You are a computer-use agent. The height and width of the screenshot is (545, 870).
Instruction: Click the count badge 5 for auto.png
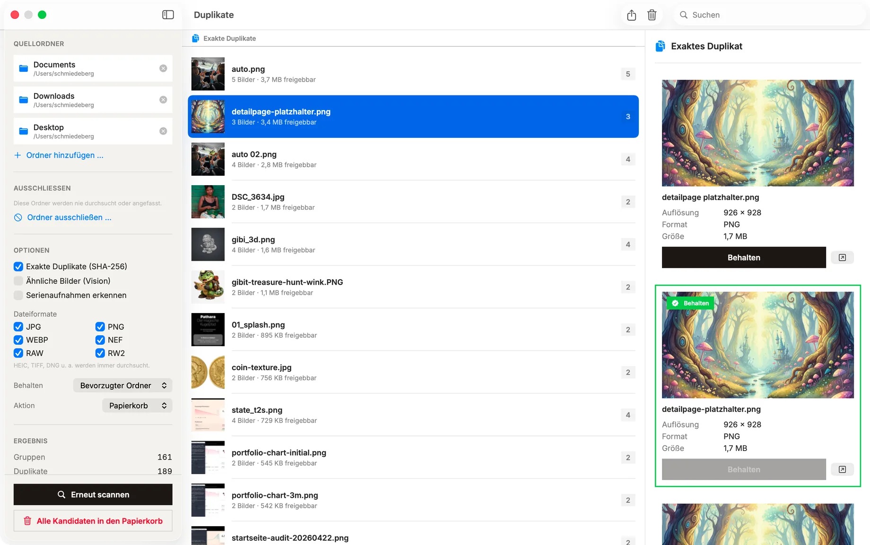(628, 74)
